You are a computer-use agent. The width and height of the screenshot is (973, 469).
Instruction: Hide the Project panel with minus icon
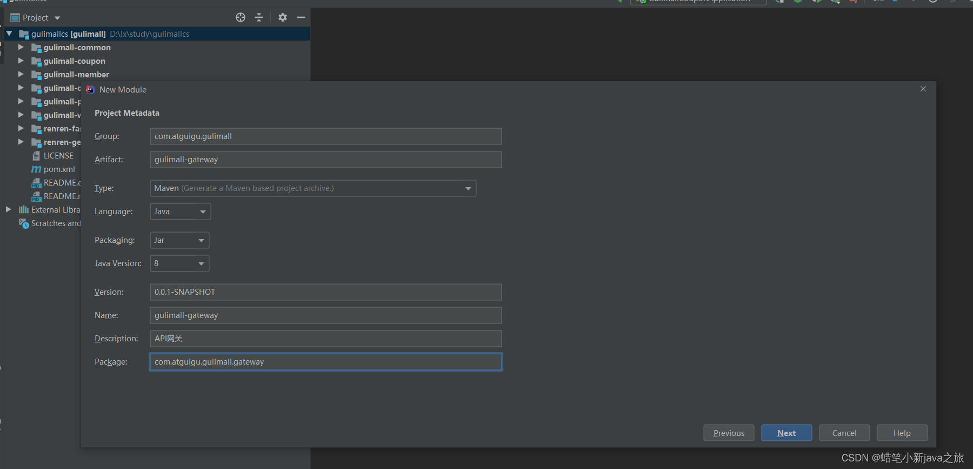click(301, 17)
